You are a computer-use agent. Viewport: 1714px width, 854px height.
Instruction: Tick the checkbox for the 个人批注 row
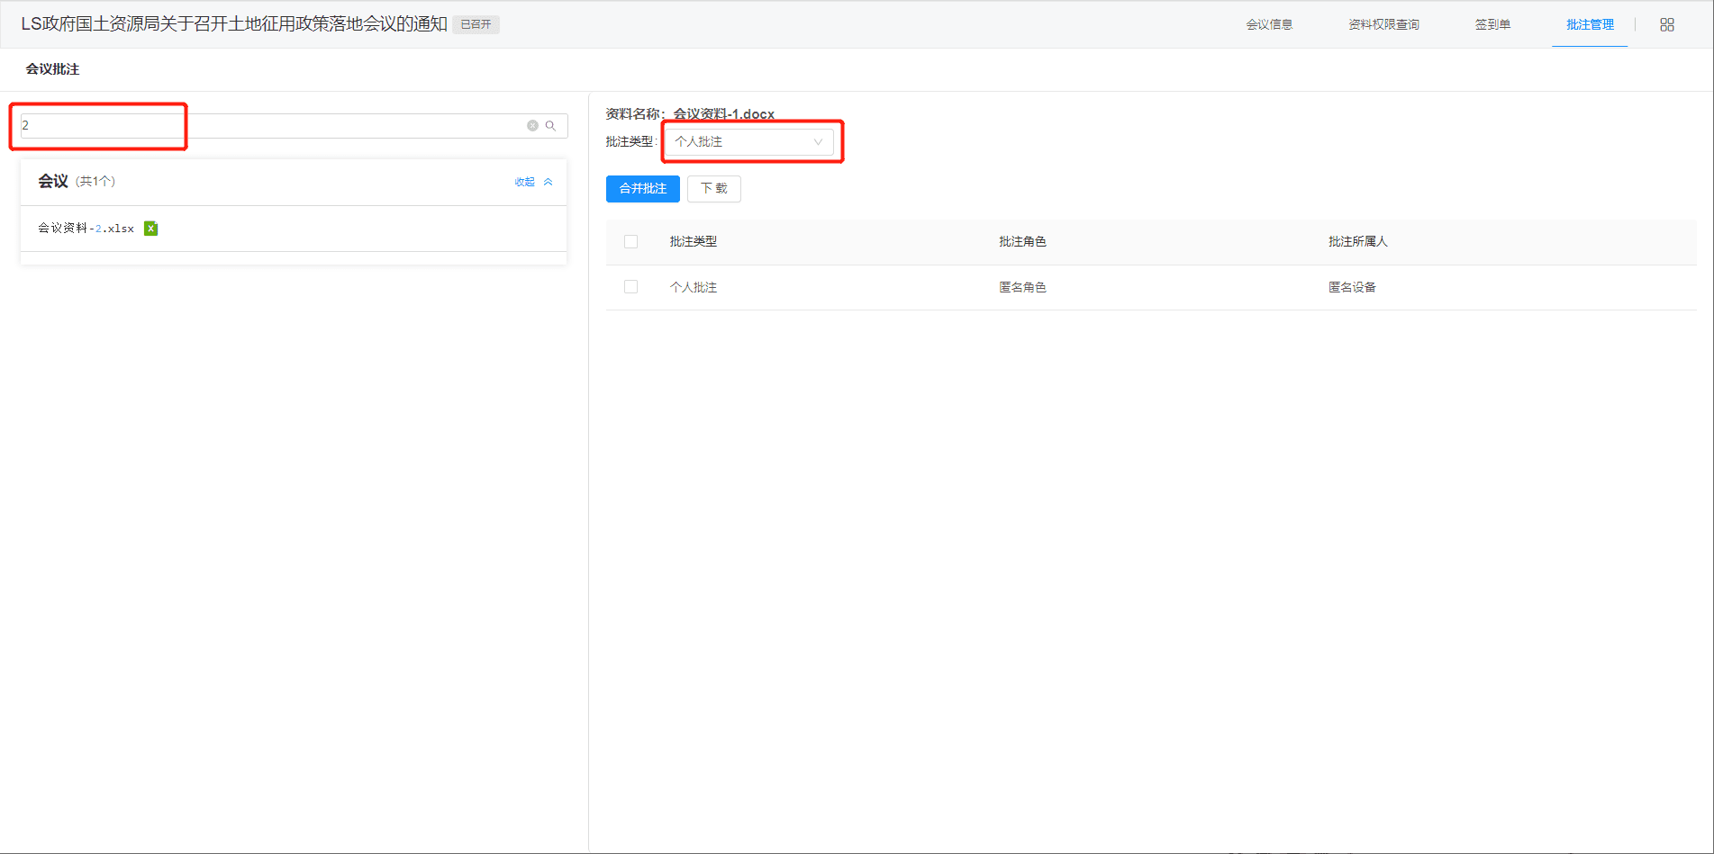[x=630, y=286]
